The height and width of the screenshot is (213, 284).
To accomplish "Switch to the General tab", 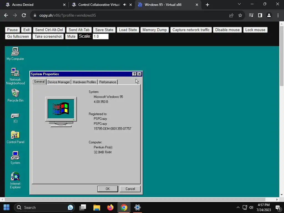I will [x=39, y=82].
